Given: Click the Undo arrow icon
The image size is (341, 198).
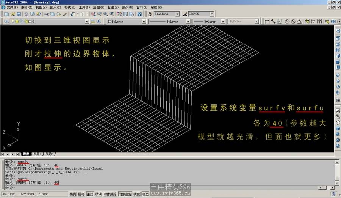Looking at the screenshot, I should pyautogui.click(x=72, y=14).
